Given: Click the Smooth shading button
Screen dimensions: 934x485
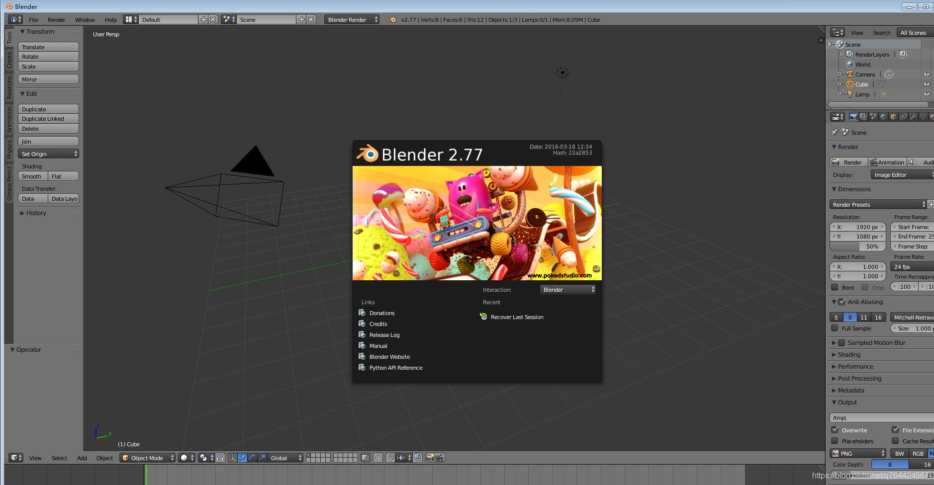Looking at the screenshot, I should coord(33,176).
